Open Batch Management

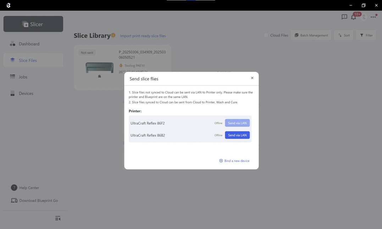311,35
